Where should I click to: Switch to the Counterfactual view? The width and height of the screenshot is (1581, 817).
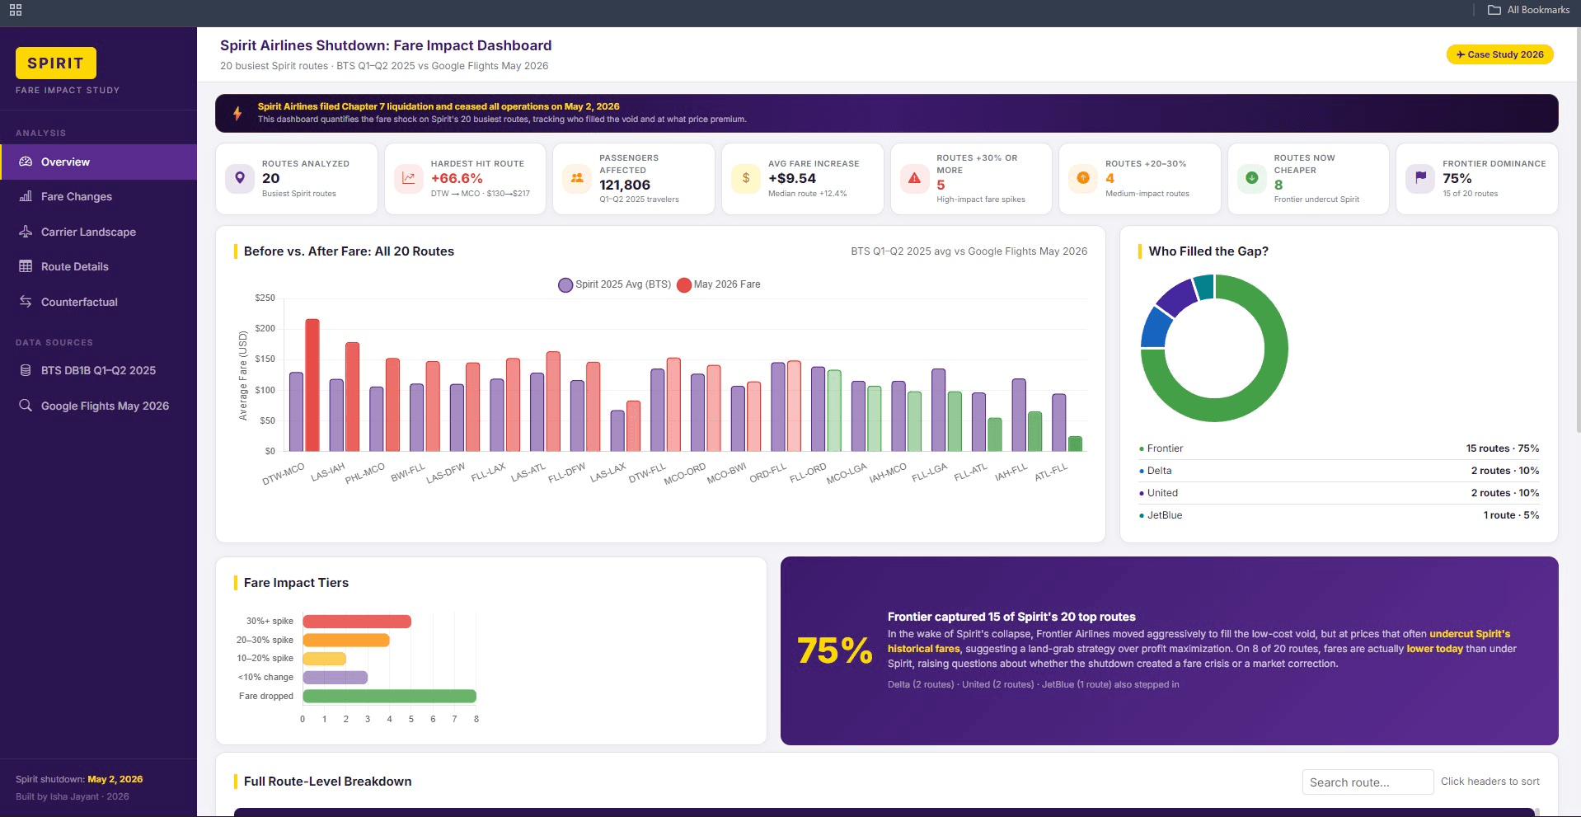click(x=99, y=302)
